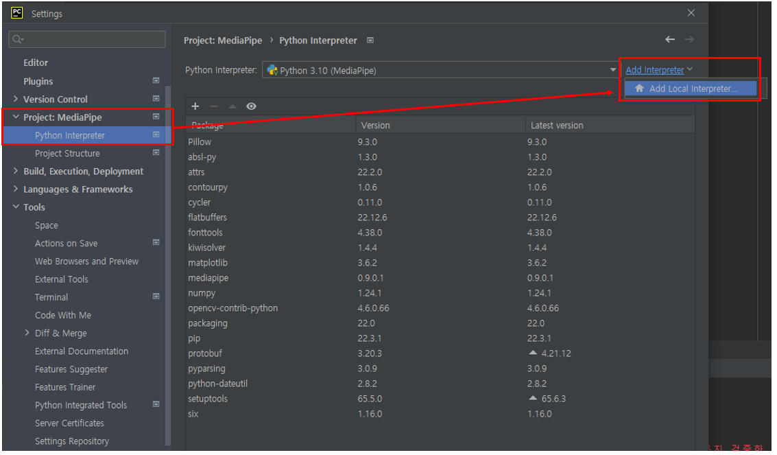
Task: Open External Tools settings
Action: pyautogui.click(x=62, y=279)
